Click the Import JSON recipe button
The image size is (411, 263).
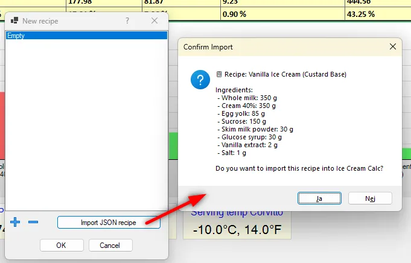(x=109, y=223)
